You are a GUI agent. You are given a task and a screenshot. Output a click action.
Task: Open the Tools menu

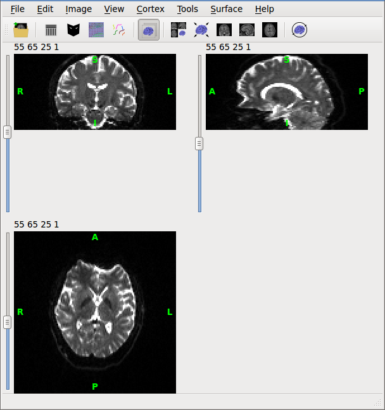pos(187,9)
